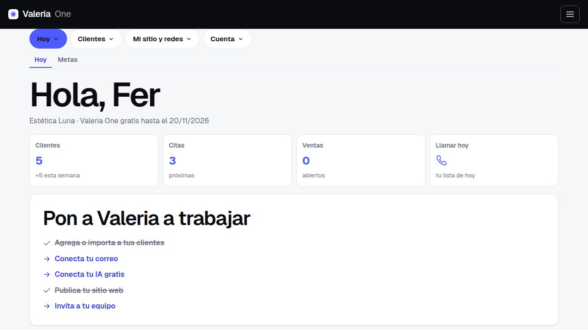Screen dimensions: 588x330
Task: Follow the Invita a tu equipo link
Action: 85,306
